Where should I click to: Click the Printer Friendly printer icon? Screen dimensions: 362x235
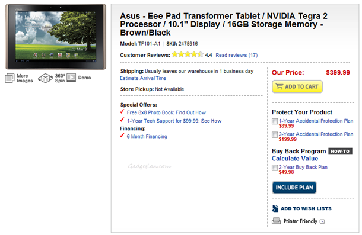(277, 221)
